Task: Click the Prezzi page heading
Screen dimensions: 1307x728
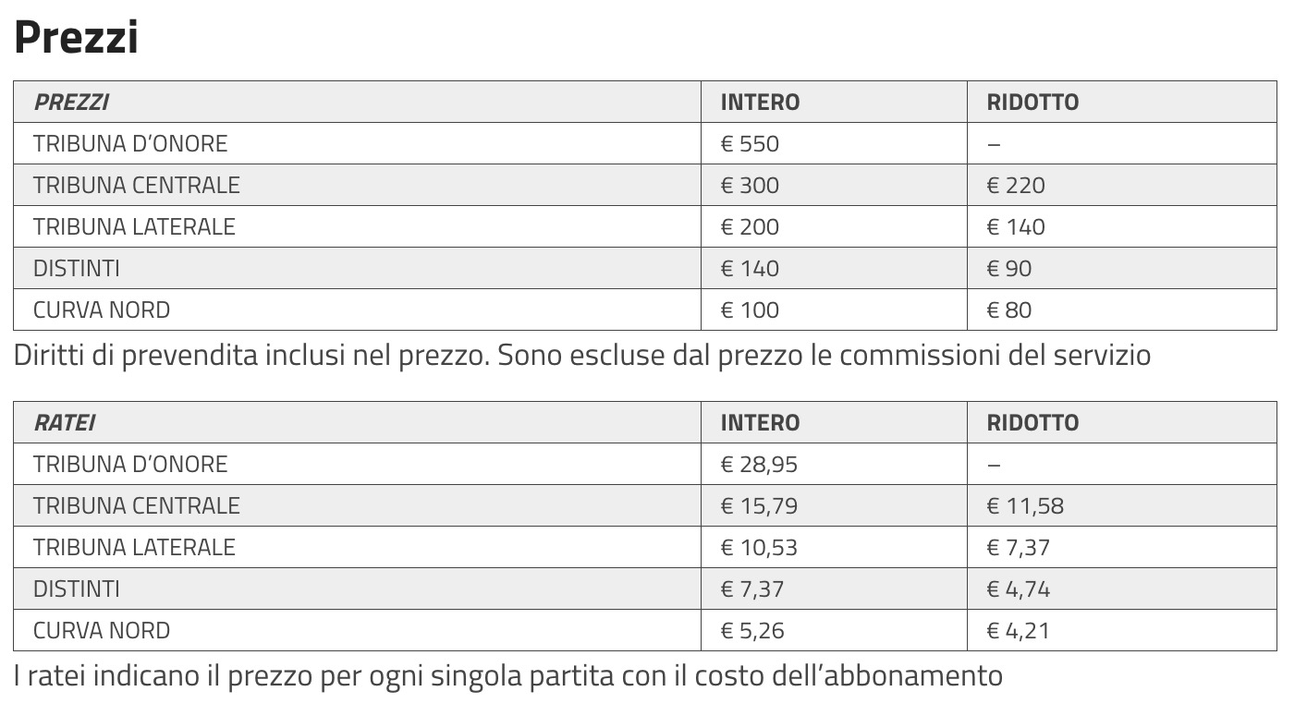Action: click(76, 38)
